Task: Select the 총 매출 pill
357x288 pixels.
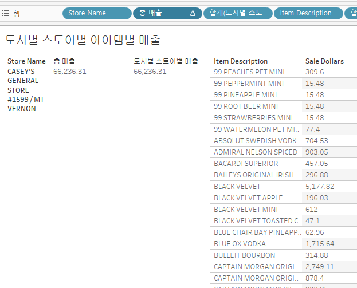Action: [167, 13]
